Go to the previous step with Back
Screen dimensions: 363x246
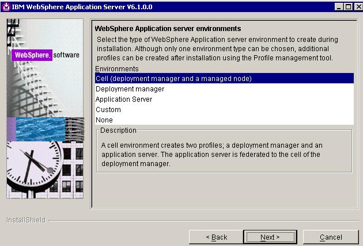click(x=216, y=237)
